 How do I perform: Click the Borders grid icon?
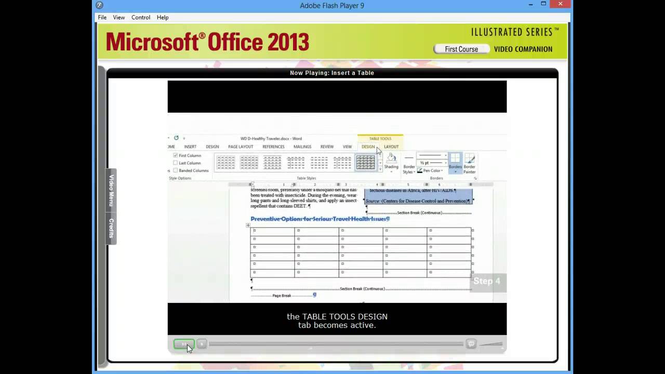455,158
